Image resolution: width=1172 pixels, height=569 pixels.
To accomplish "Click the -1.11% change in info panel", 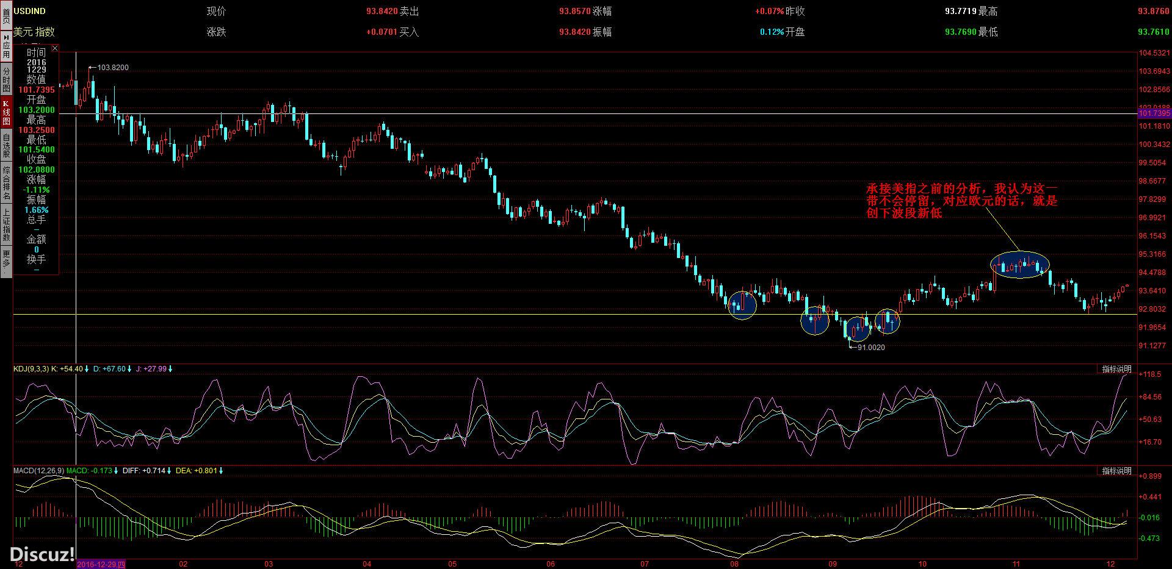I will pos(37,190).
